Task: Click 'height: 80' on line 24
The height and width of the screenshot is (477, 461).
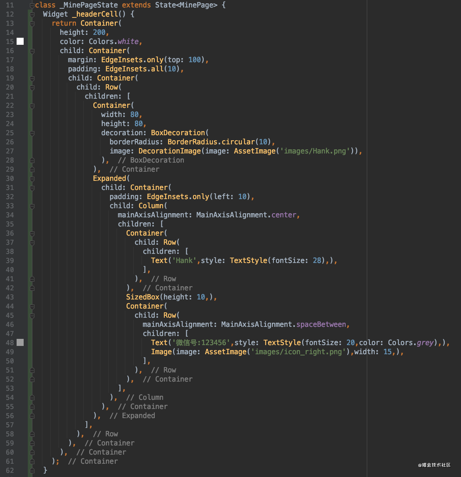Action: click(x=122, y=124)
